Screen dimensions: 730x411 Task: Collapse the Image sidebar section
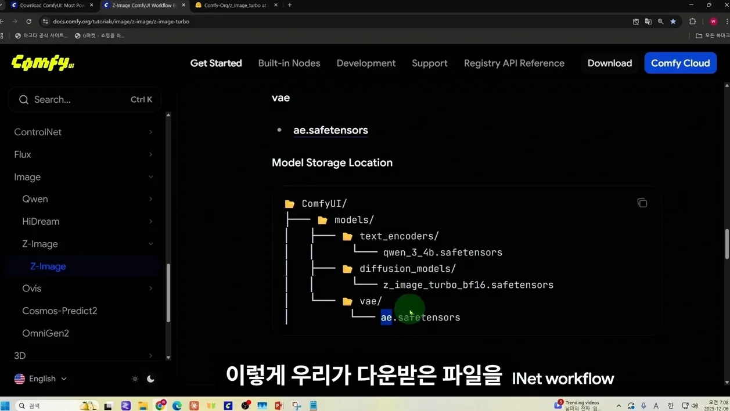tap(85, 176)
